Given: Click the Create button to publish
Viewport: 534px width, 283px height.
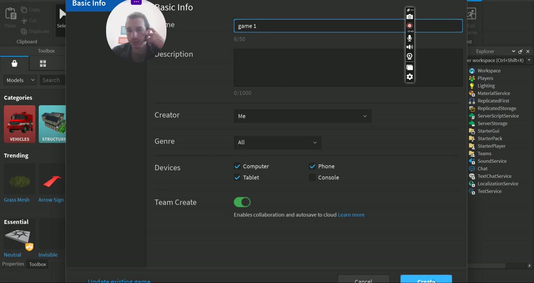Looking at the screenshot, I should coord(426,279).
